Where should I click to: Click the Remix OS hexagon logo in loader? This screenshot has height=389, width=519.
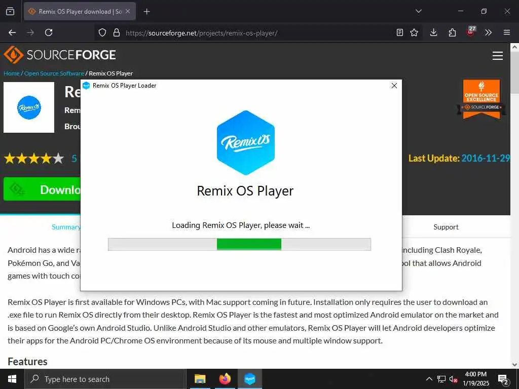click(246, 142)
